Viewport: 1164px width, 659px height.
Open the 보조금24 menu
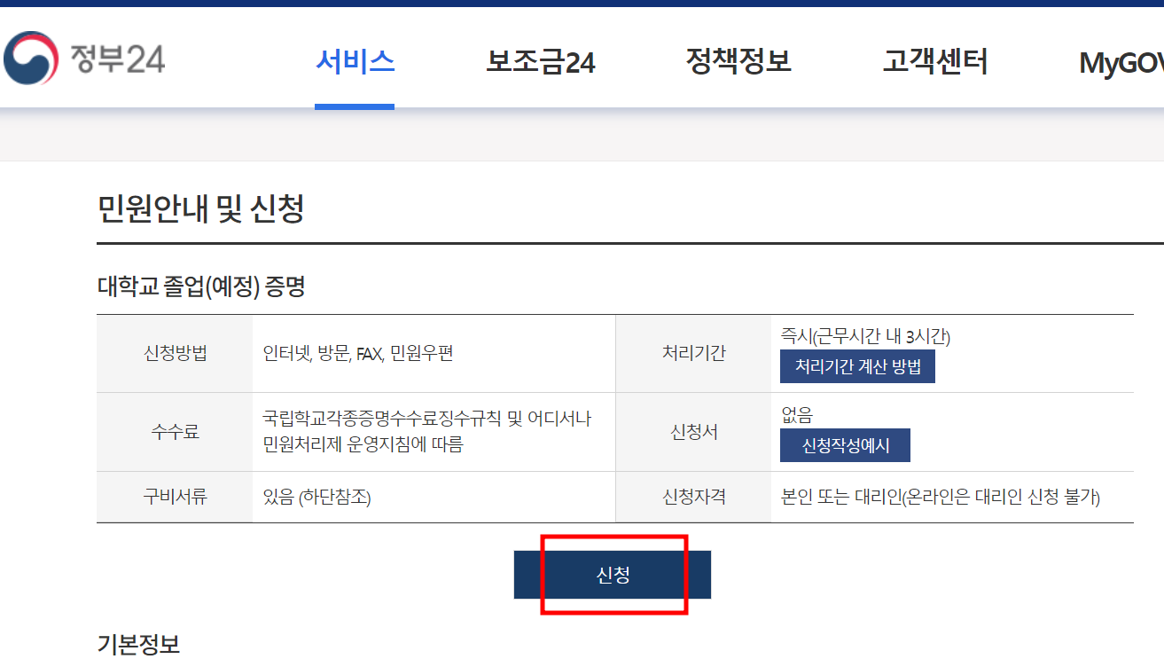click(x=541, y=62)
